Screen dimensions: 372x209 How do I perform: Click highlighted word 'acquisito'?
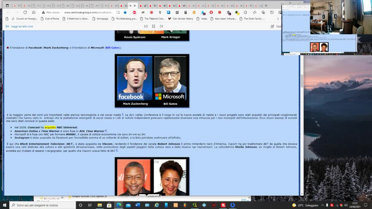coord(50,127)
